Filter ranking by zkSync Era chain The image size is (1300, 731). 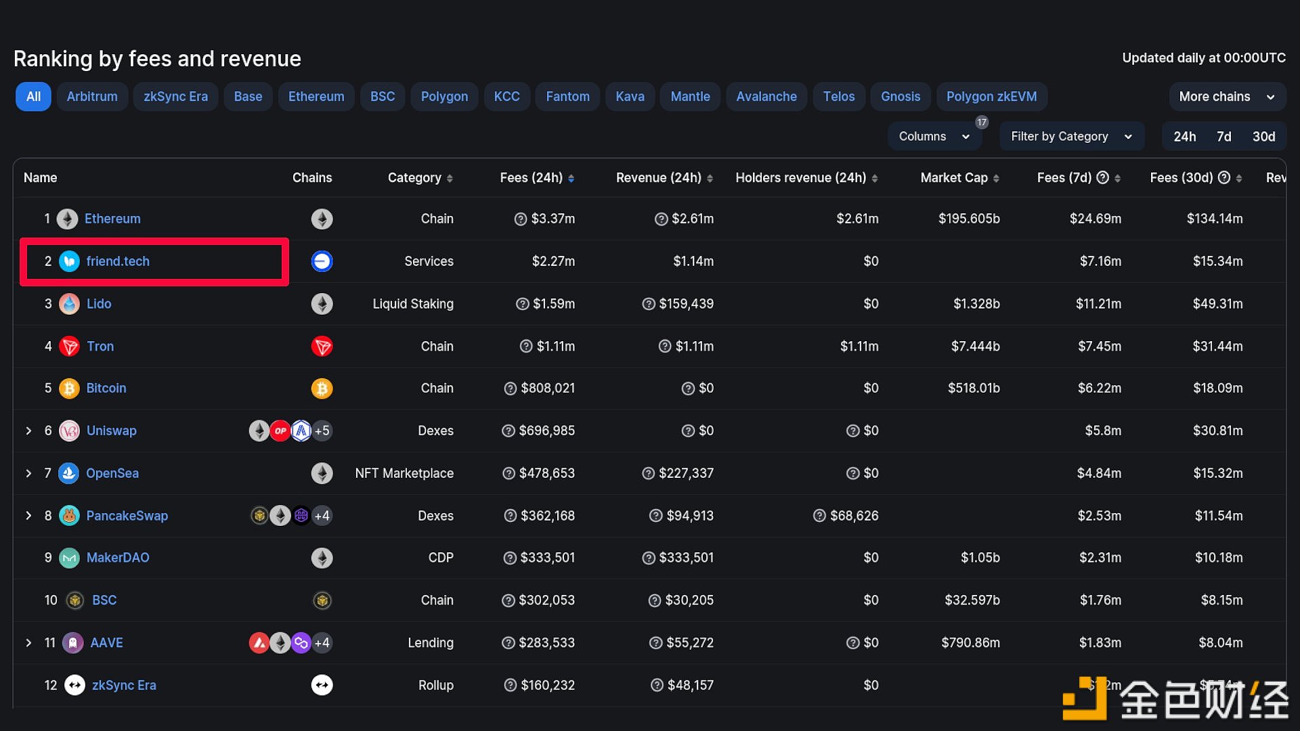(175, 97)
